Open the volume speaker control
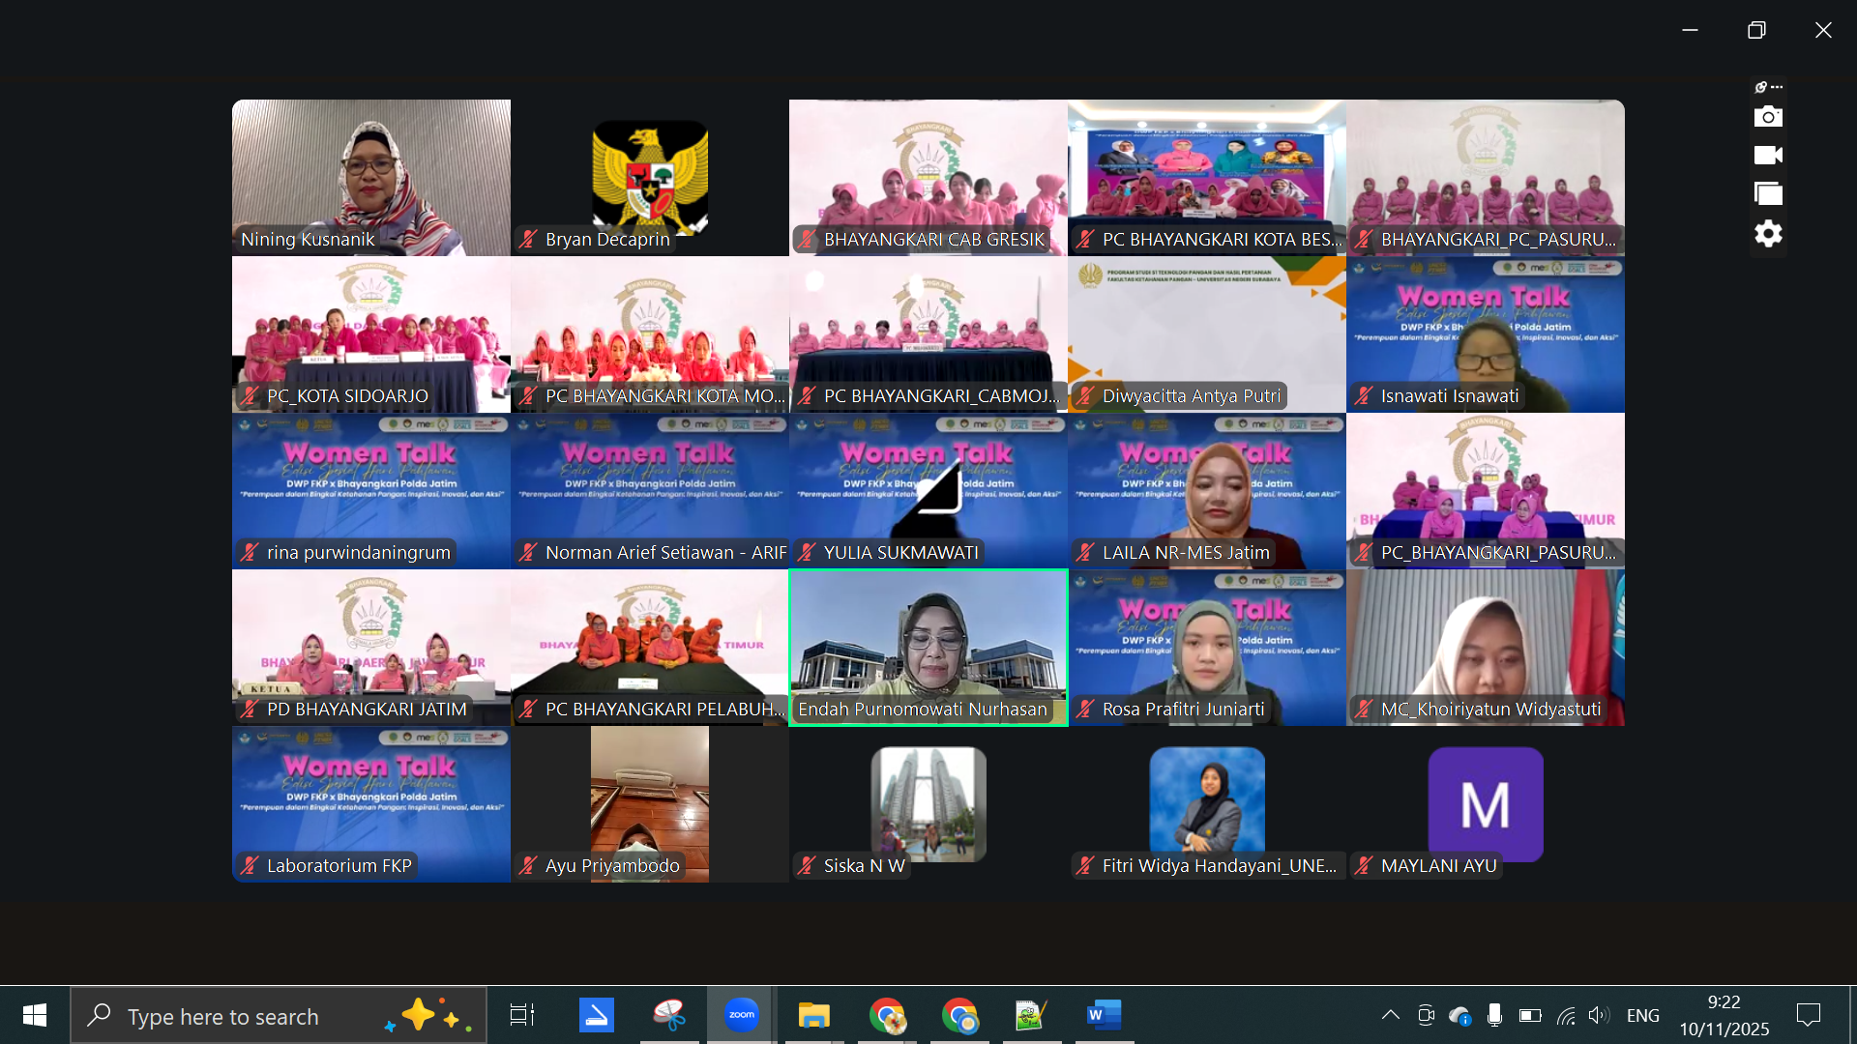Viewport: 1857px width, 1044px height. coord(1598,1015)
